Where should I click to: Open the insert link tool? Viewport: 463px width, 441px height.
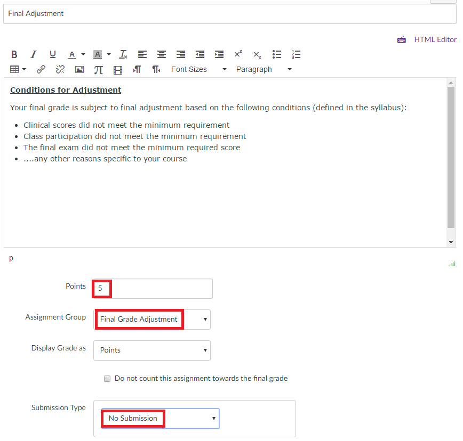click(41, 69)
